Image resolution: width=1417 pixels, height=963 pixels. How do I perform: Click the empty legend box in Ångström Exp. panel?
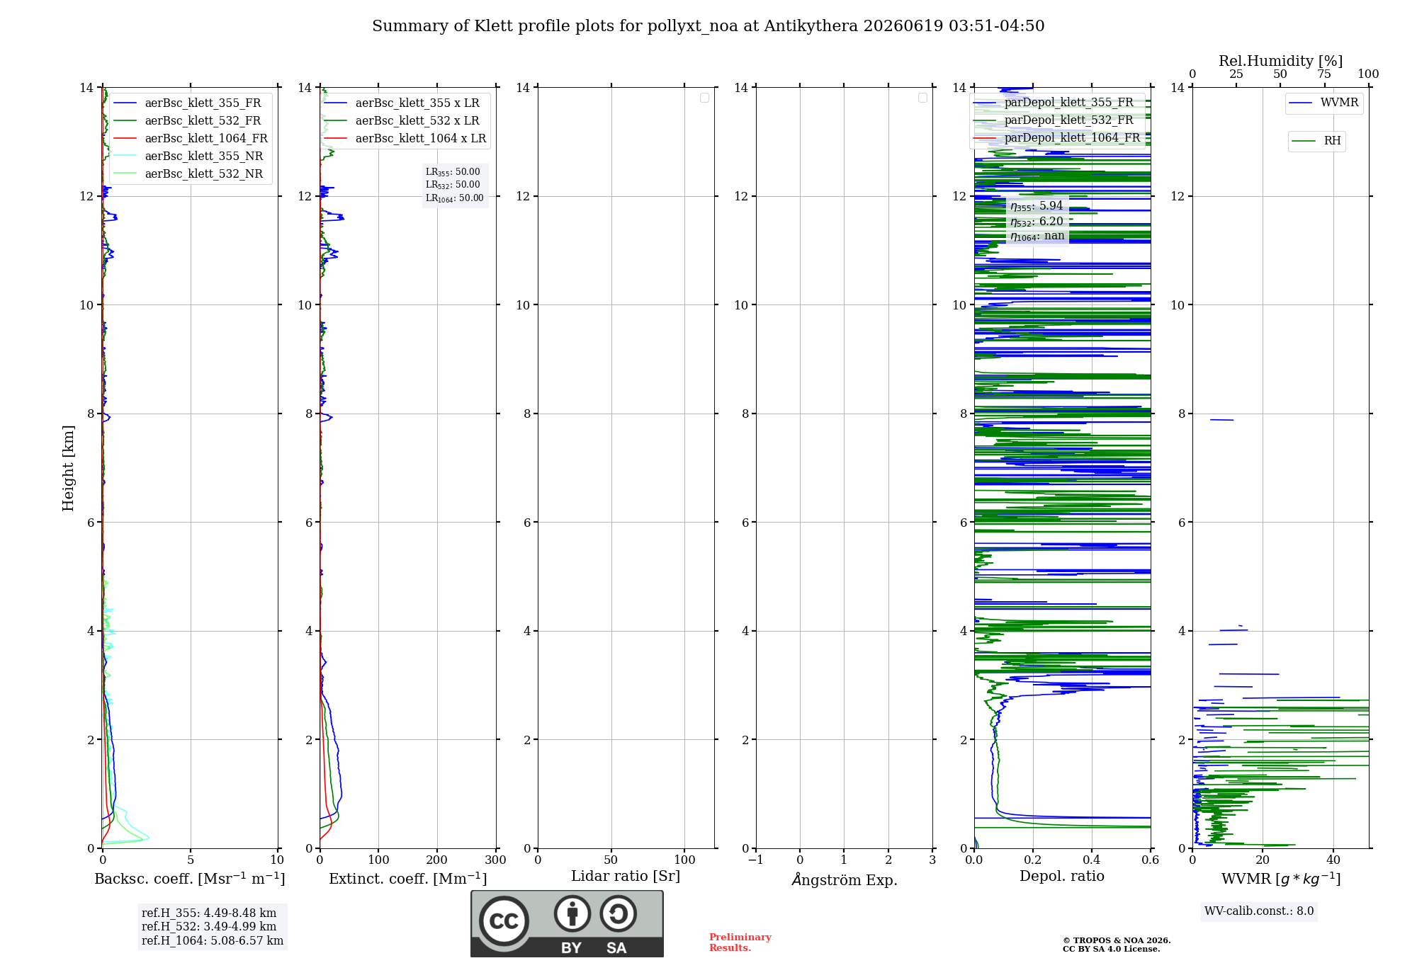(x=922, y=98)
